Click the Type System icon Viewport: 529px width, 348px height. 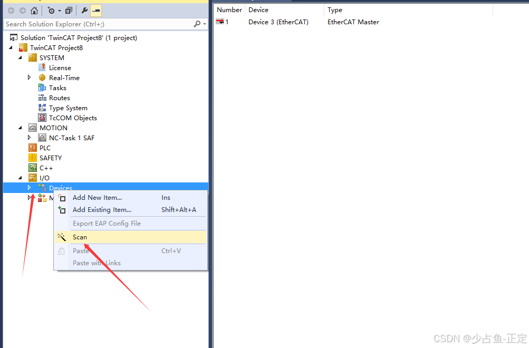[x=42, y=108]
